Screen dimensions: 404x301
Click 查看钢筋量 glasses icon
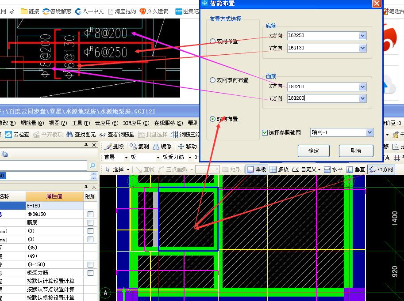coord(102,135)
